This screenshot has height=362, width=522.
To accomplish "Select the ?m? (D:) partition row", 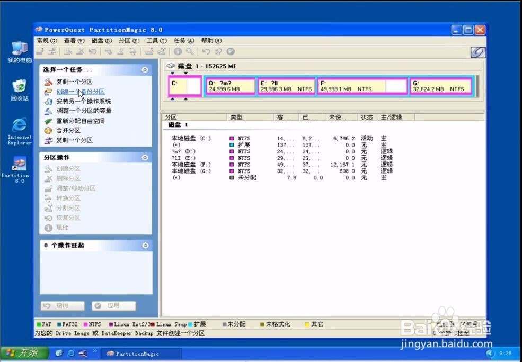I will point(283,151).
